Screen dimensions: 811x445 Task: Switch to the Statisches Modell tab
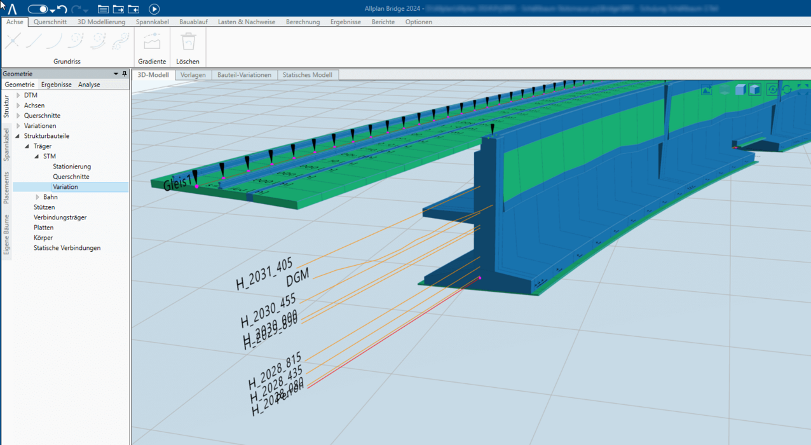[x=307, y=74]
